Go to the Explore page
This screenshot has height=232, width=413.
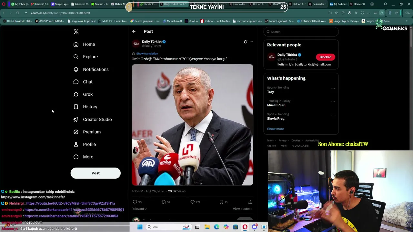(86, 57)
